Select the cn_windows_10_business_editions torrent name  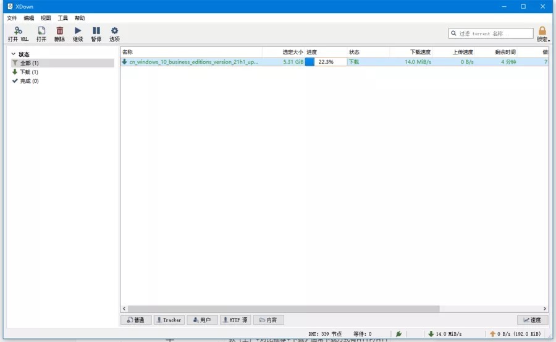pyautogui.click(x=193, y=62)
